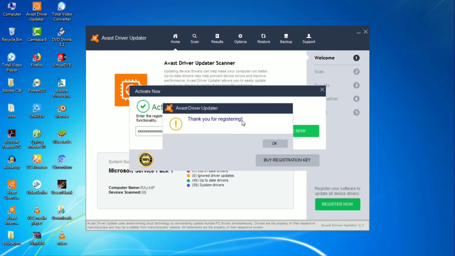This screenshot has height=256, width=455.
Task: Open the Jobs folder on desktop
Action: tap(12, 111)
